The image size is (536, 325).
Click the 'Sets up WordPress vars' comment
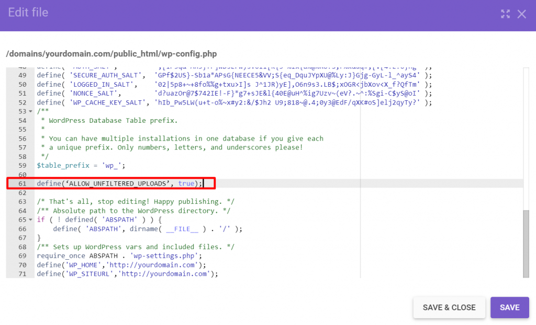tap(136, 247)
